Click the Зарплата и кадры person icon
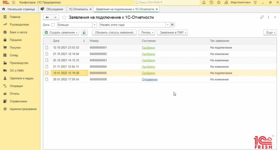This screenshot has width=280, height=150. [x=5, y=78]
